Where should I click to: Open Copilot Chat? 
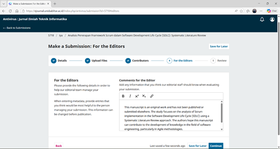272,11
